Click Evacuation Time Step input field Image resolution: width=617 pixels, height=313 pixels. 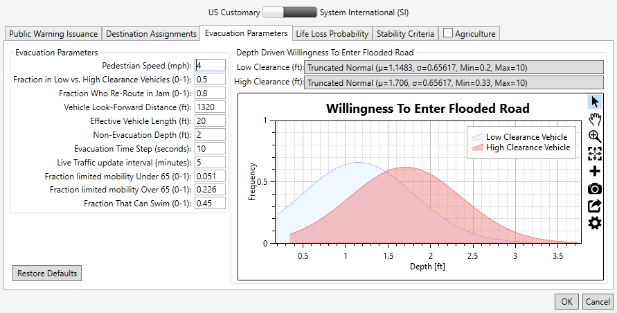point(210,148)
